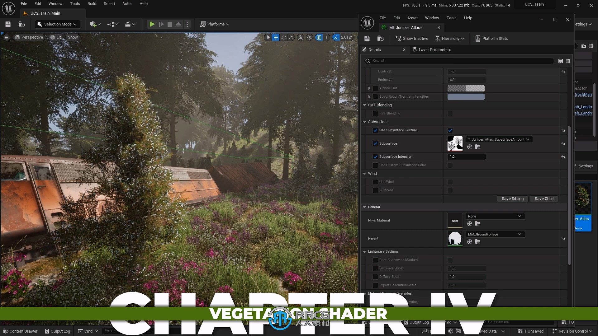This screenshot has width=598, height=336.
Task: Click the Asset menu in material editor
Action: 412,18
